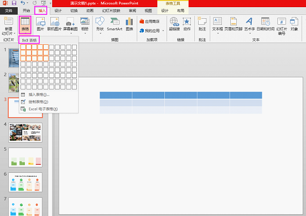
Task: Click the 艺术字 WordArt icon
Action: (x=250, y=24)
